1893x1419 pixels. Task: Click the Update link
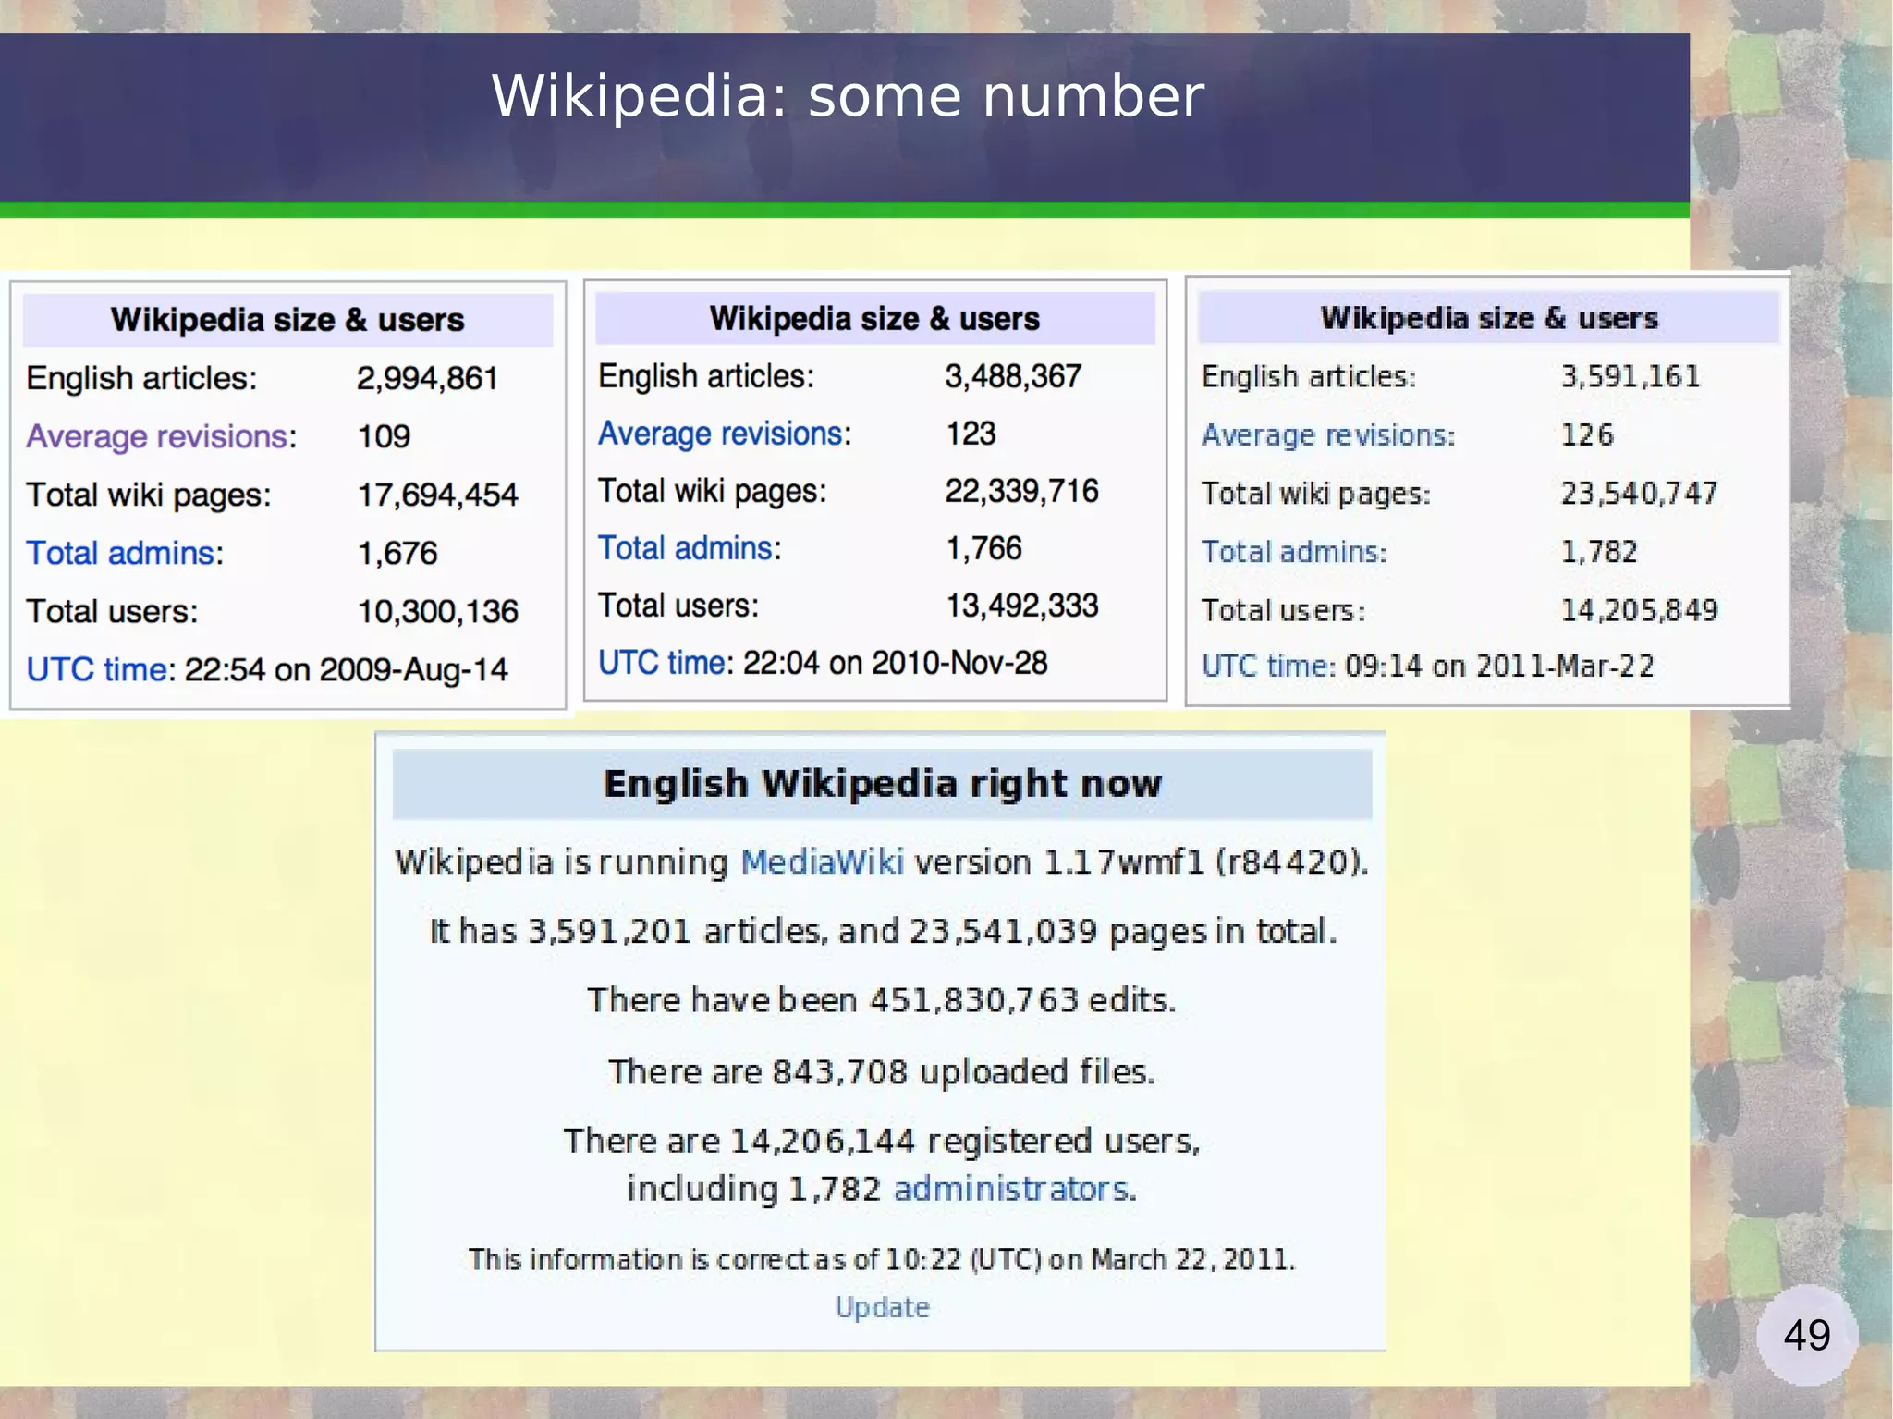click(882, 1307)
